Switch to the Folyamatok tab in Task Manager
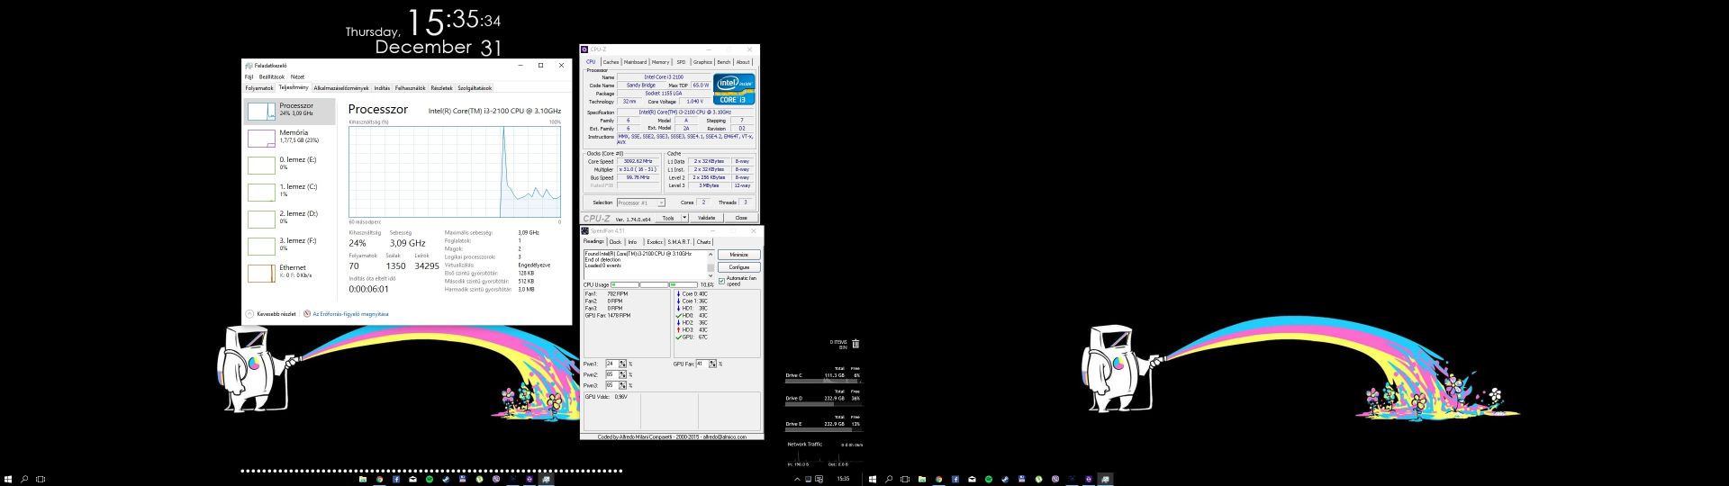 (259, 88)
